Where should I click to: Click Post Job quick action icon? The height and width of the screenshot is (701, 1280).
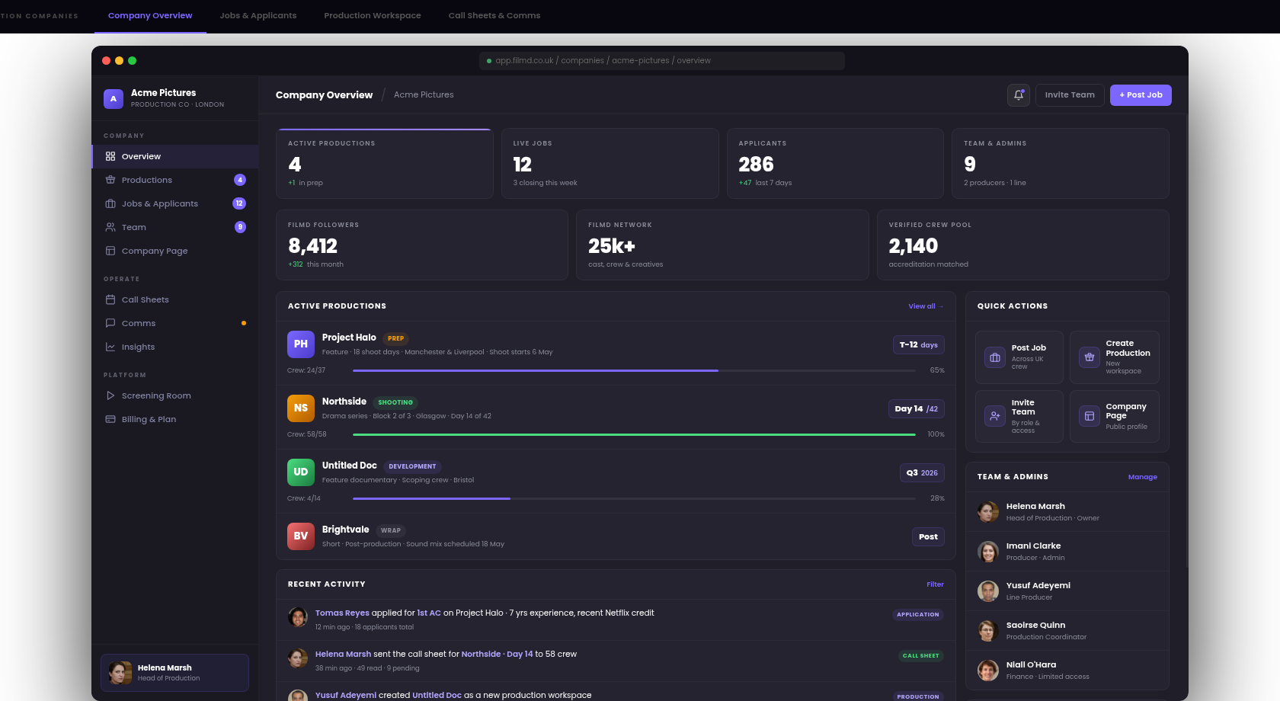point(995,357)
